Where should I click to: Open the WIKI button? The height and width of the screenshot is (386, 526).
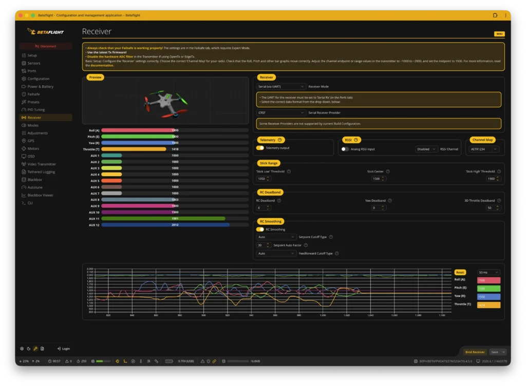click(x=499, y=34)
